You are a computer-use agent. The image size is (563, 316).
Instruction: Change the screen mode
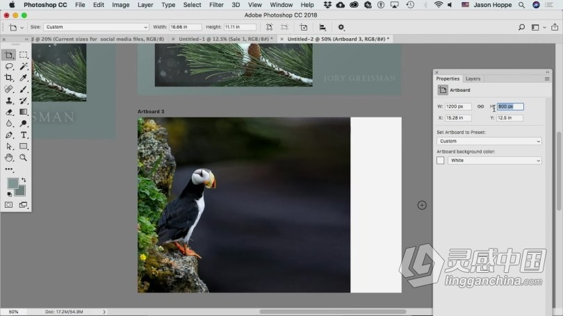(24, 205)
